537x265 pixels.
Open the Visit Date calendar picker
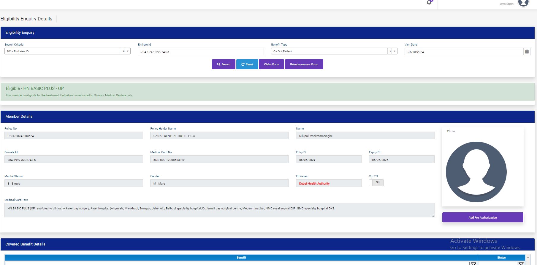tap(527, 51)
